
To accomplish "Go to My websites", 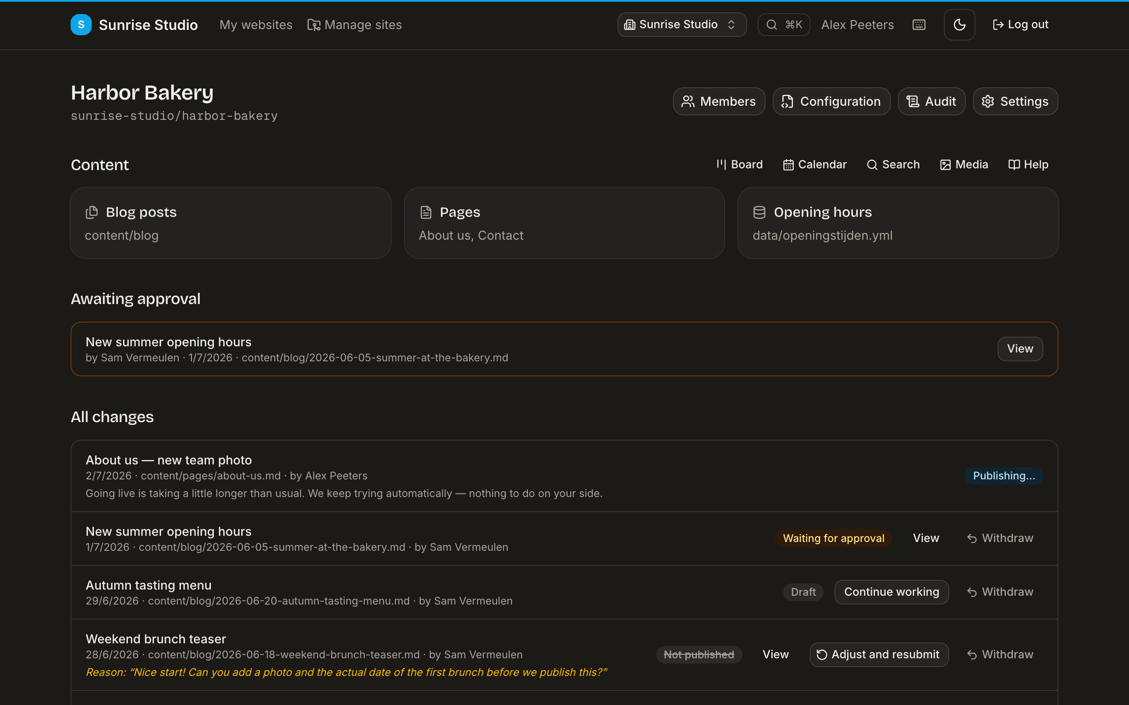I will (256, 25).
